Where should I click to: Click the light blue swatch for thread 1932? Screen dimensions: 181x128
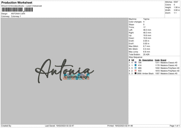pyautogui.click(x=135, y=68)
